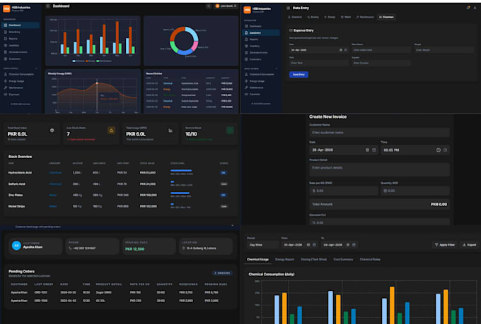
Task: Focus the Enter product details box
Action: [379, 169]
